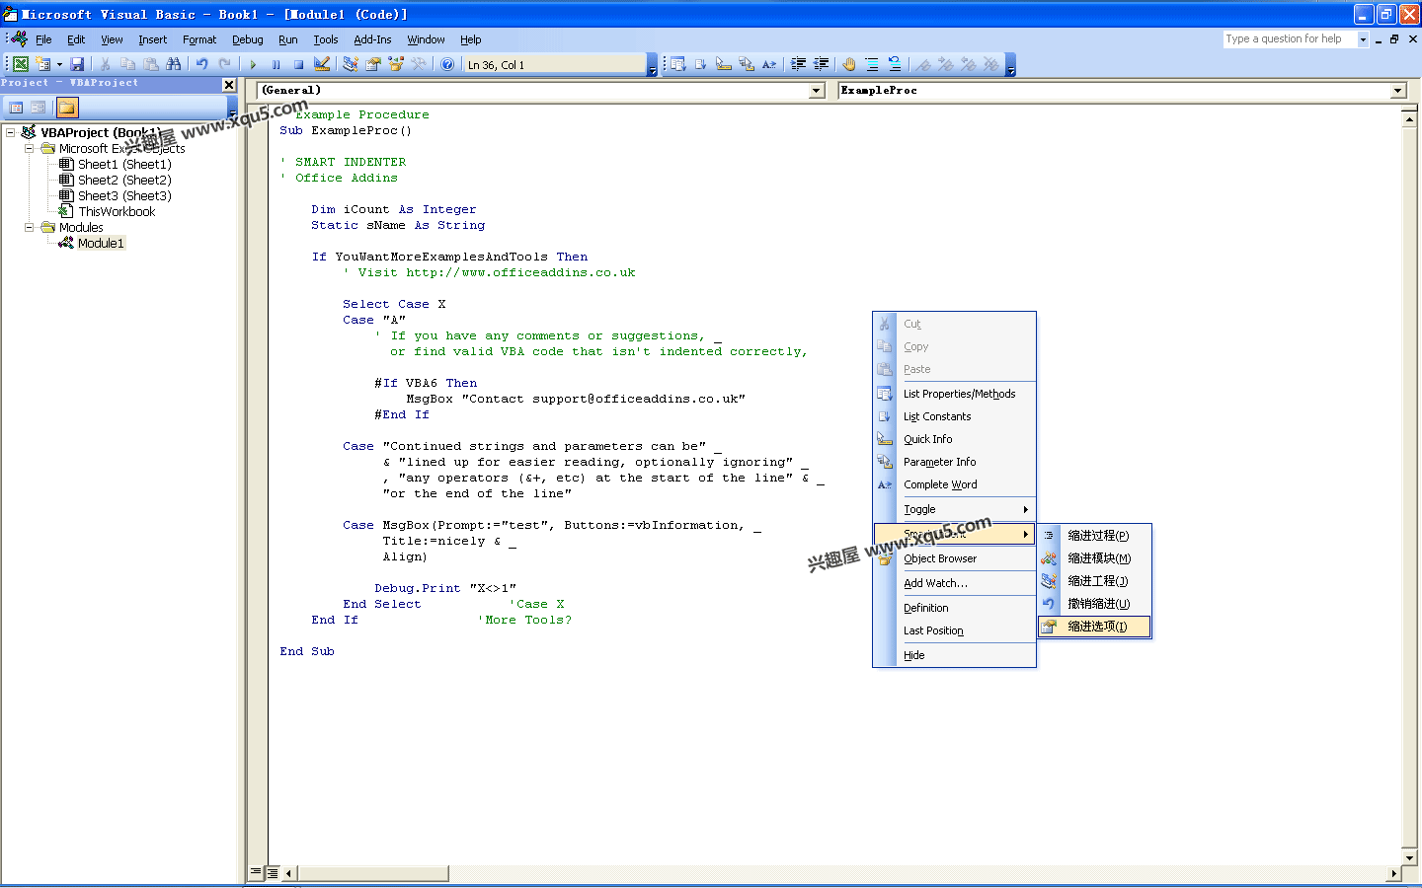Close the Project panel
This screenshot has width=1422, height=888.
point(229,85)
